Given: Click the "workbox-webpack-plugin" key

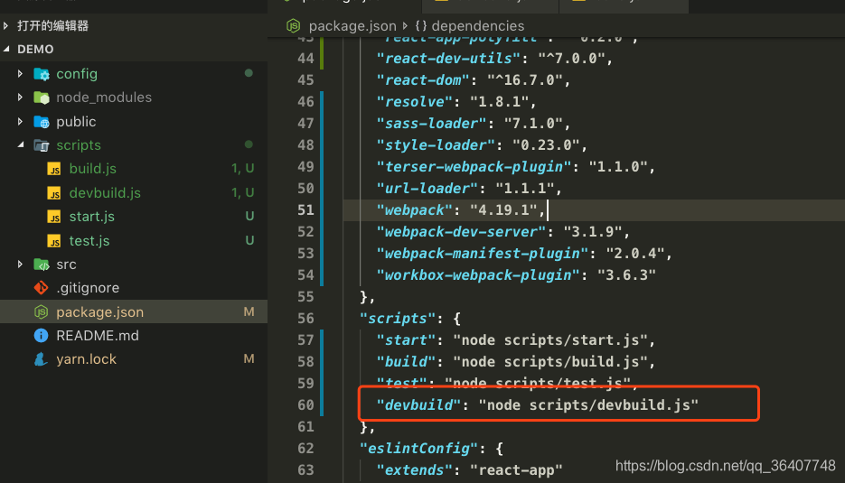Looking at the screenshot, I should click(477, 275).
